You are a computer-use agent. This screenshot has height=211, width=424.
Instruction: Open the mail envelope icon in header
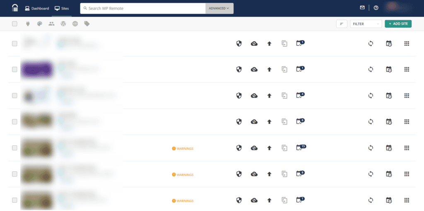pos(362,8)
